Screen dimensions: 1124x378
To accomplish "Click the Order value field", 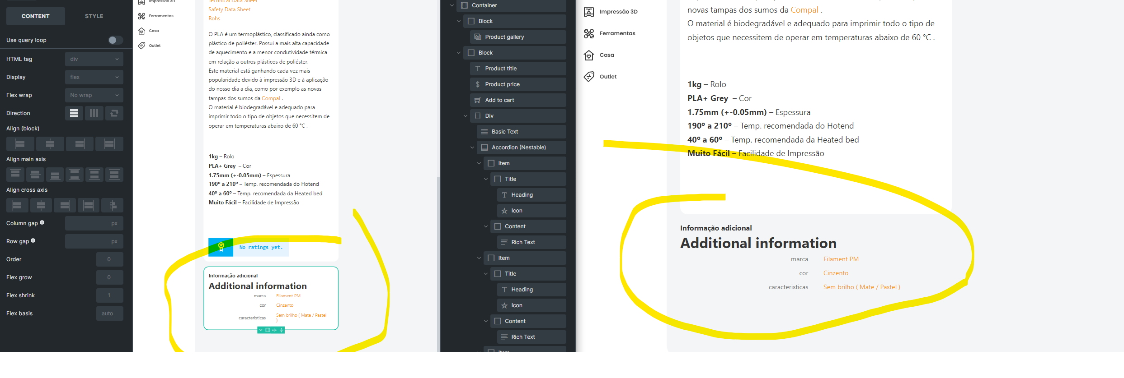I will tap(110, 259).
